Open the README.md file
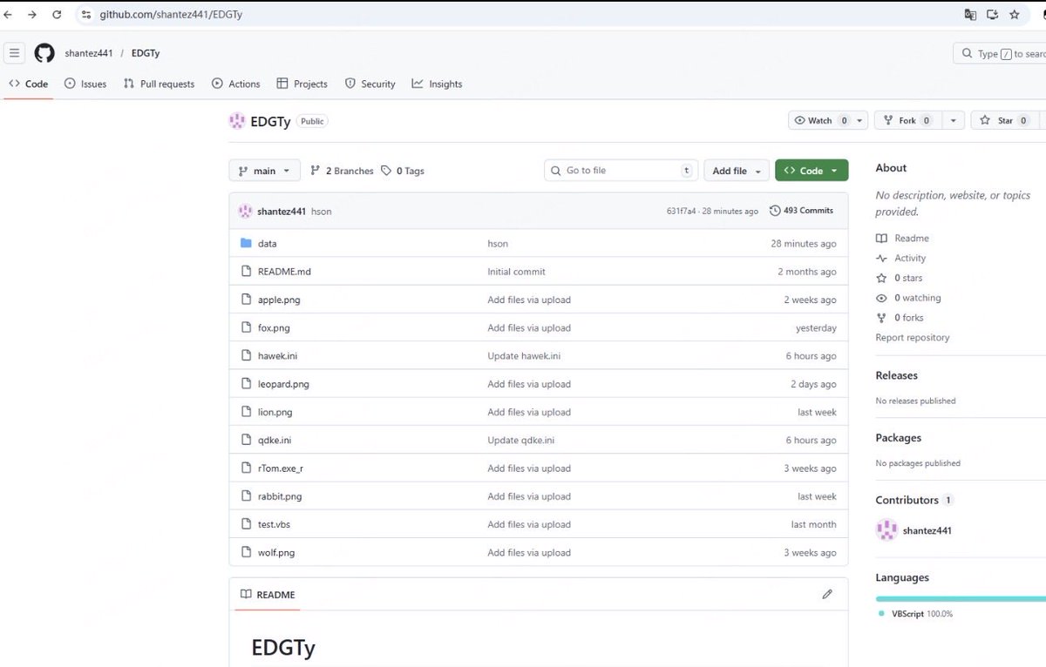 pyautogui.click(x=284, y=272)
